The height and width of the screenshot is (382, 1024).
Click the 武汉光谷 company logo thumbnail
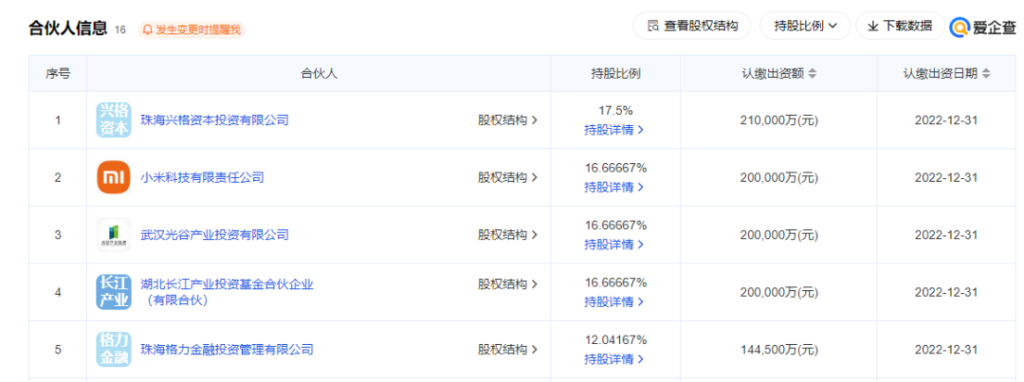point(113,234)
